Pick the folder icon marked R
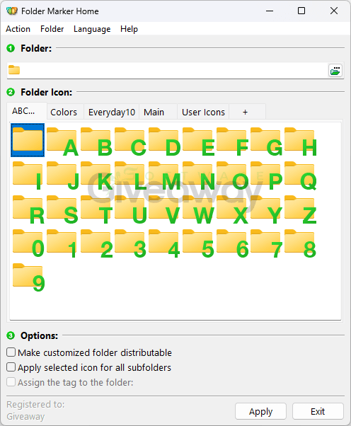This screenshot has height=426, width=351. [28, 208]
